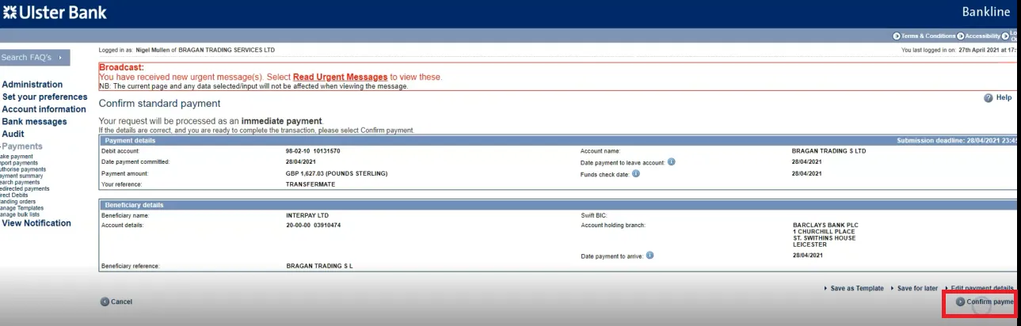Viewport: 1021px width, 326px height.
Task: Go to Direct Debits submenu
Action: point(14,195)
